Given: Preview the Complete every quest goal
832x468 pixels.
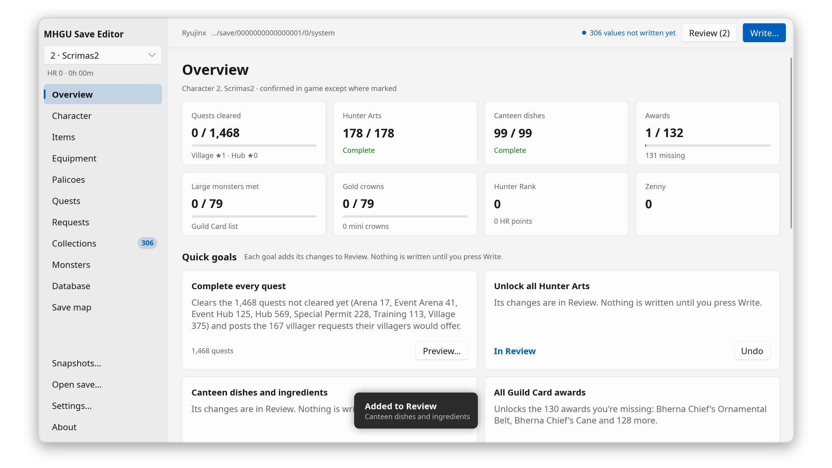Looking at the screenshot, I should pyautogui.click(x=442, y=351).
